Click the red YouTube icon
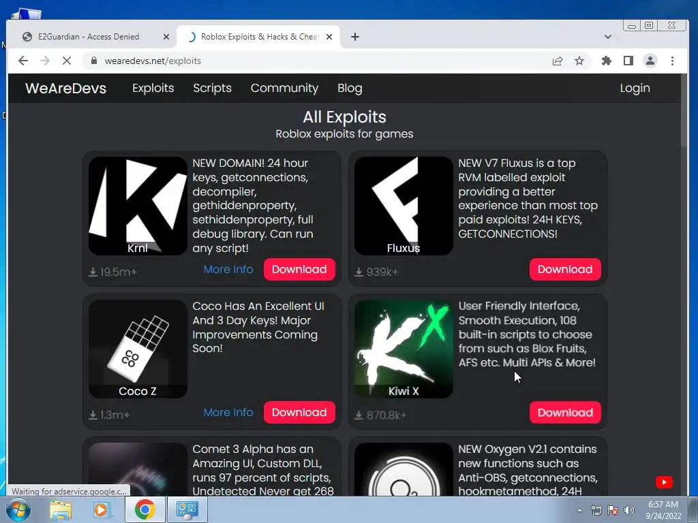The width and height of the screenshot is (698, 523). 664,482
